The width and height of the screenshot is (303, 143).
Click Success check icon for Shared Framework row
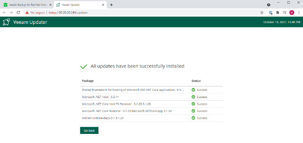193,90
